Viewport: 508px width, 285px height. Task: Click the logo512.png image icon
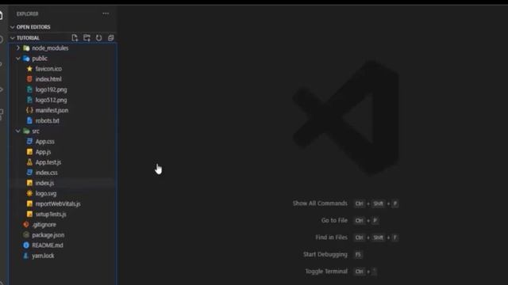tap(29, 100)
